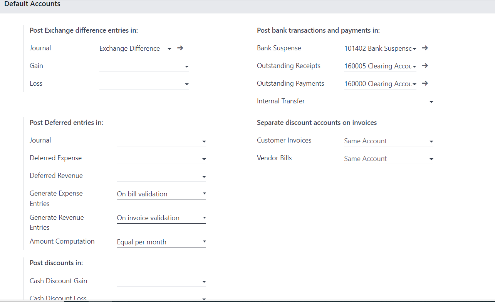
Task: Expand the Bank Suspense account dropdown
Action: pyautogui.click(x=414, y=49)
